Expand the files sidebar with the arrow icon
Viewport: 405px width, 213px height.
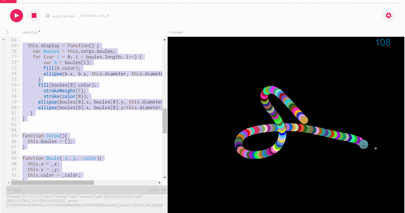[x=7, y=32]
